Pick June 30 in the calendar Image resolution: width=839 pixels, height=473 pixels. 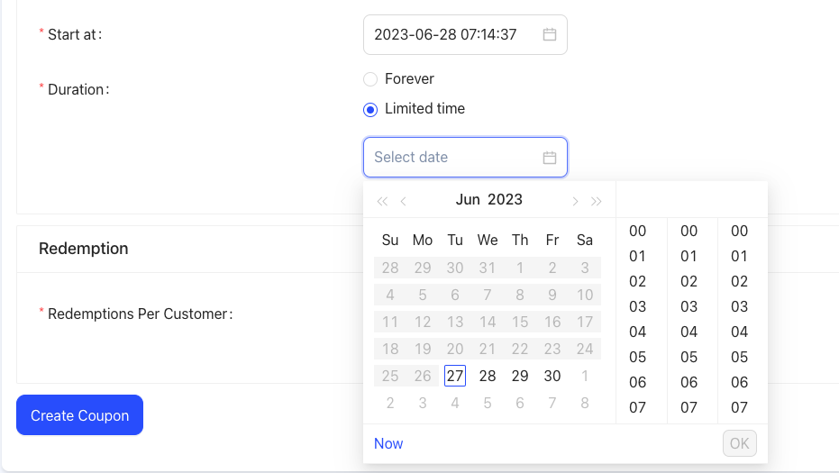552,376
